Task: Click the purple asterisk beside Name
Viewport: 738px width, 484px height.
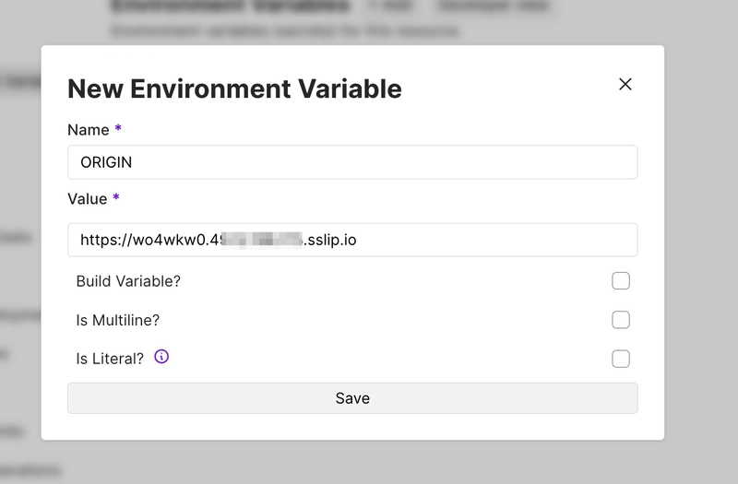Action: pyautogui.click(x=118, y=128)
